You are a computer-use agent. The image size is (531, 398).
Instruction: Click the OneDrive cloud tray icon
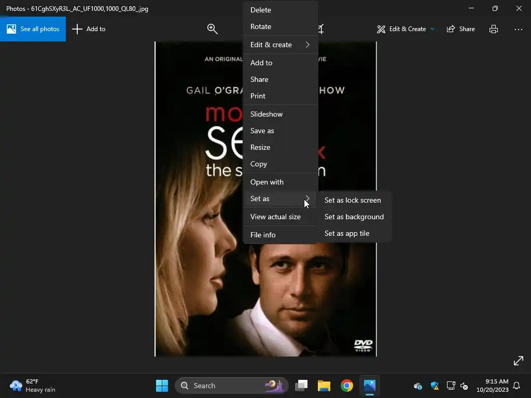click(417, 386)
